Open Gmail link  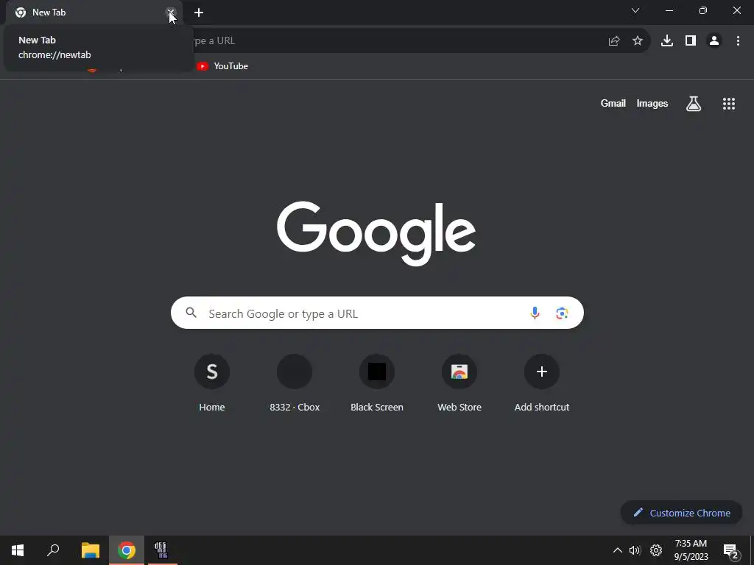pos(613,103)
